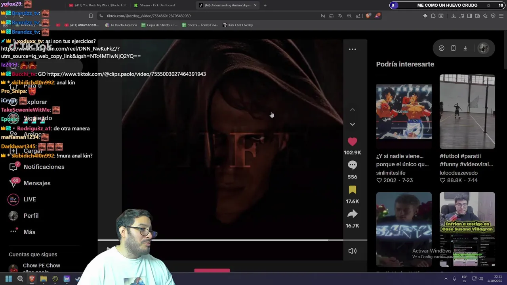
Task: Open the browser extensions puzzle icon
Action: point(433,16)
